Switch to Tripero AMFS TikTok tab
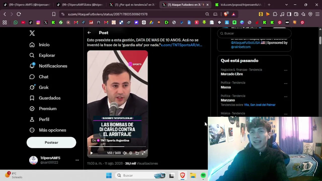The image size is (322, 181). click(27, 5)
